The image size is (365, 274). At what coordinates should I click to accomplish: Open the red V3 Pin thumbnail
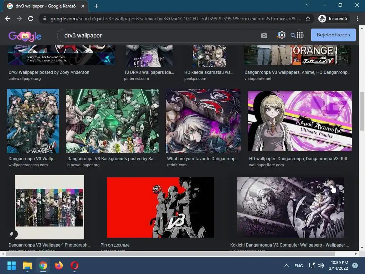[160, 207]
